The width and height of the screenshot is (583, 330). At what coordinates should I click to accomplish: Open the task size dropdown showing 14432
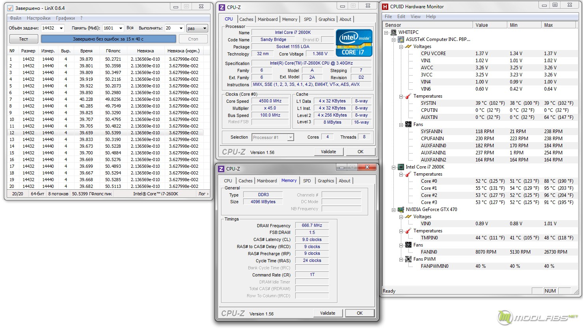tap(61, 28)
